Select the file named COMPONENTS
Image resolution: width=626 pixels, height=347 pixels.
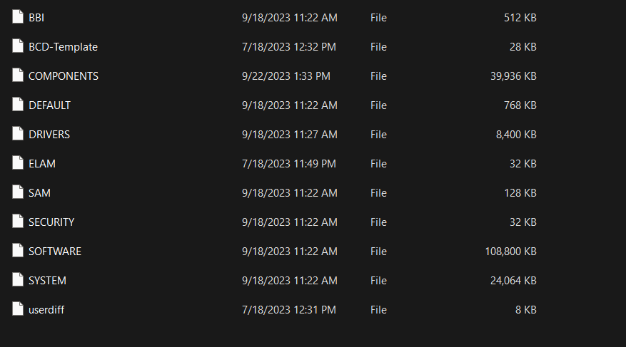click(64, 76)
